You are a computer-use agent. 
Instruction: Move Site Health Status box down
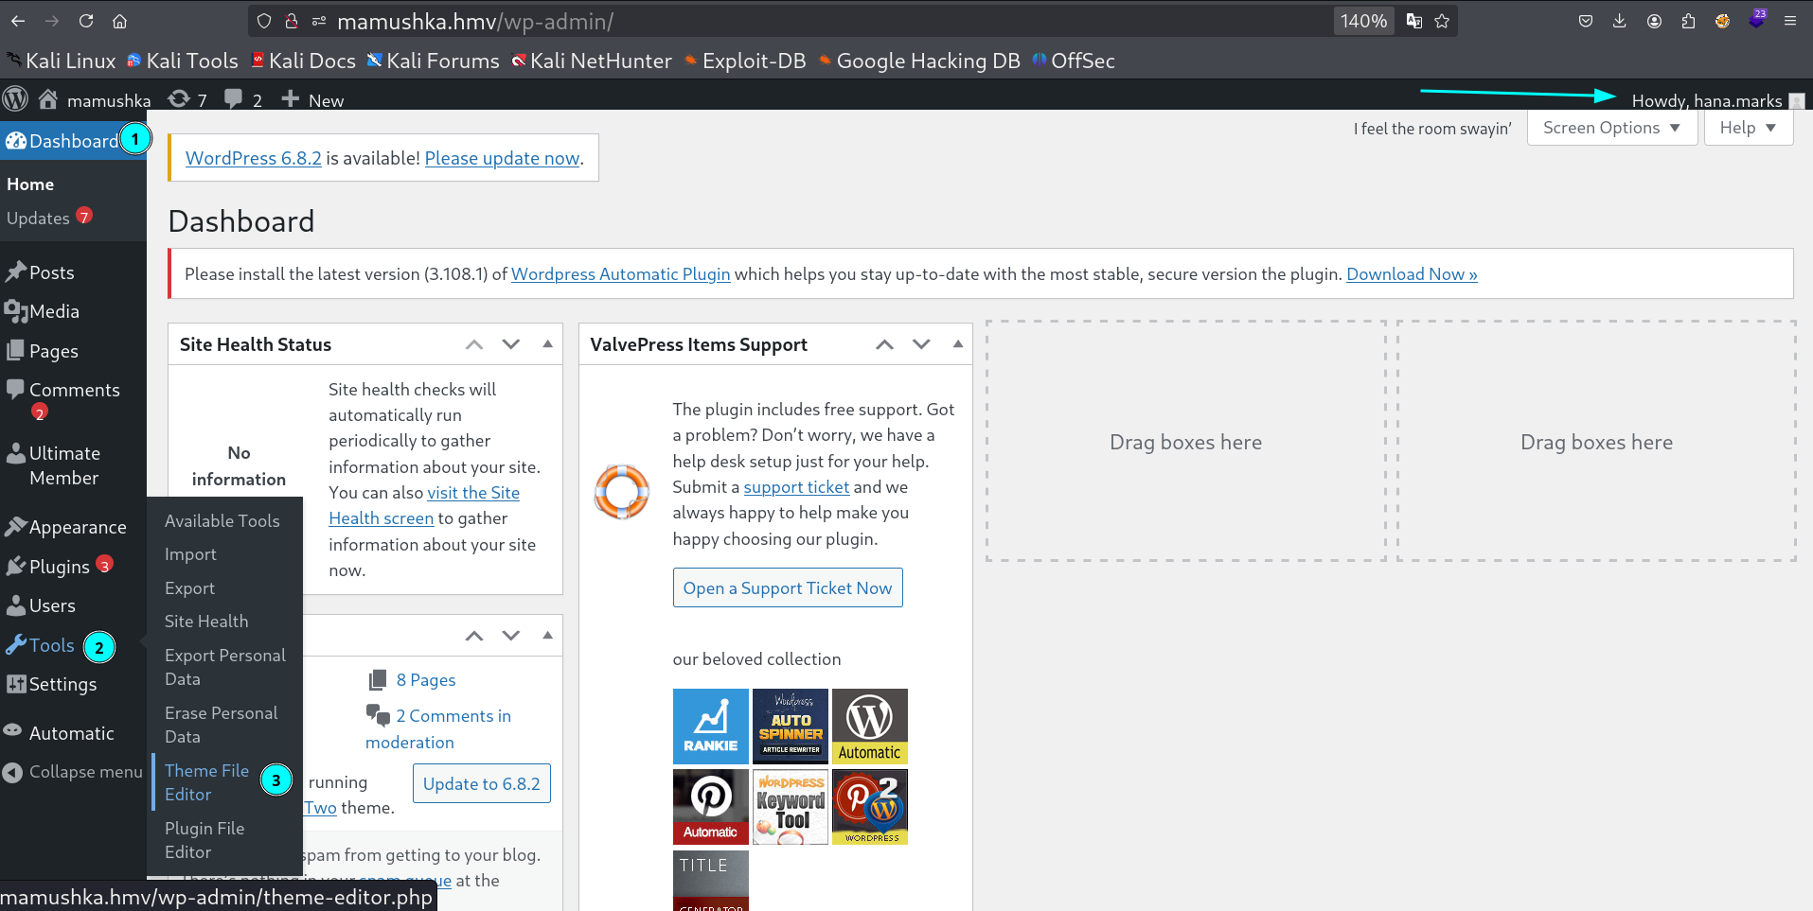511,344
